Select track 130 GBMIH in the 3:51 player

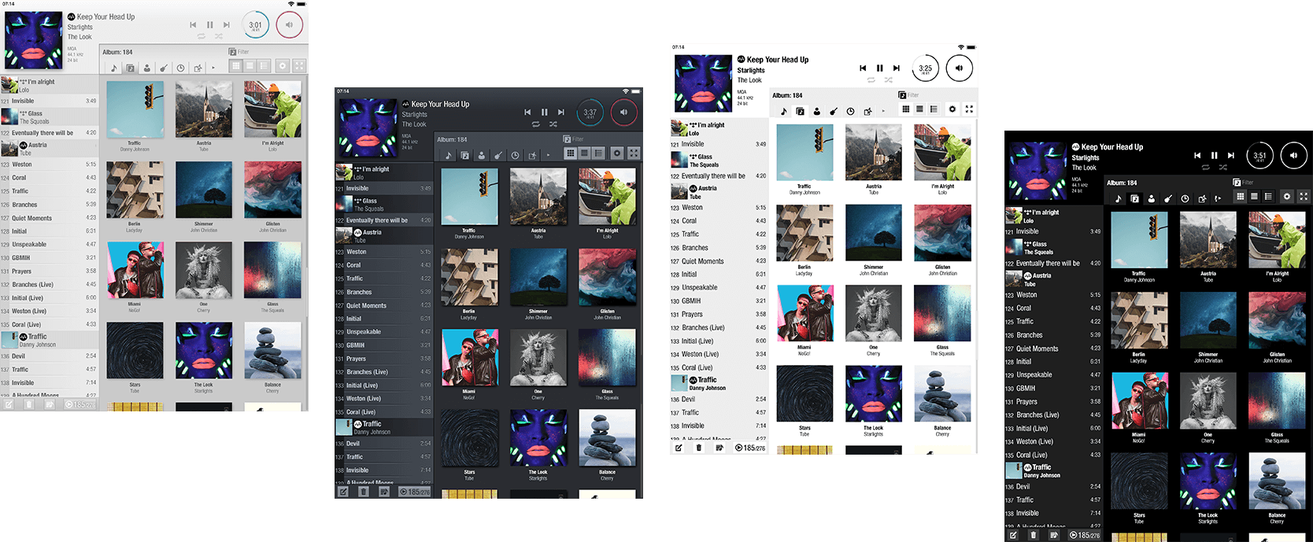[1053, 388]
